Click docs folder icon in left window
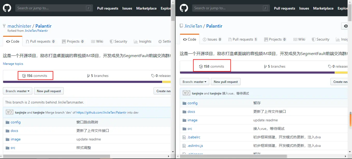Viewport: 352px width, 159px height. tap(7, 131)
